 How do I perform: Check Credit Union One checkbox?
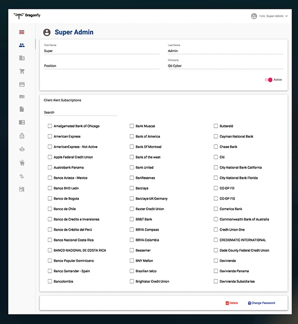(216, 230)
